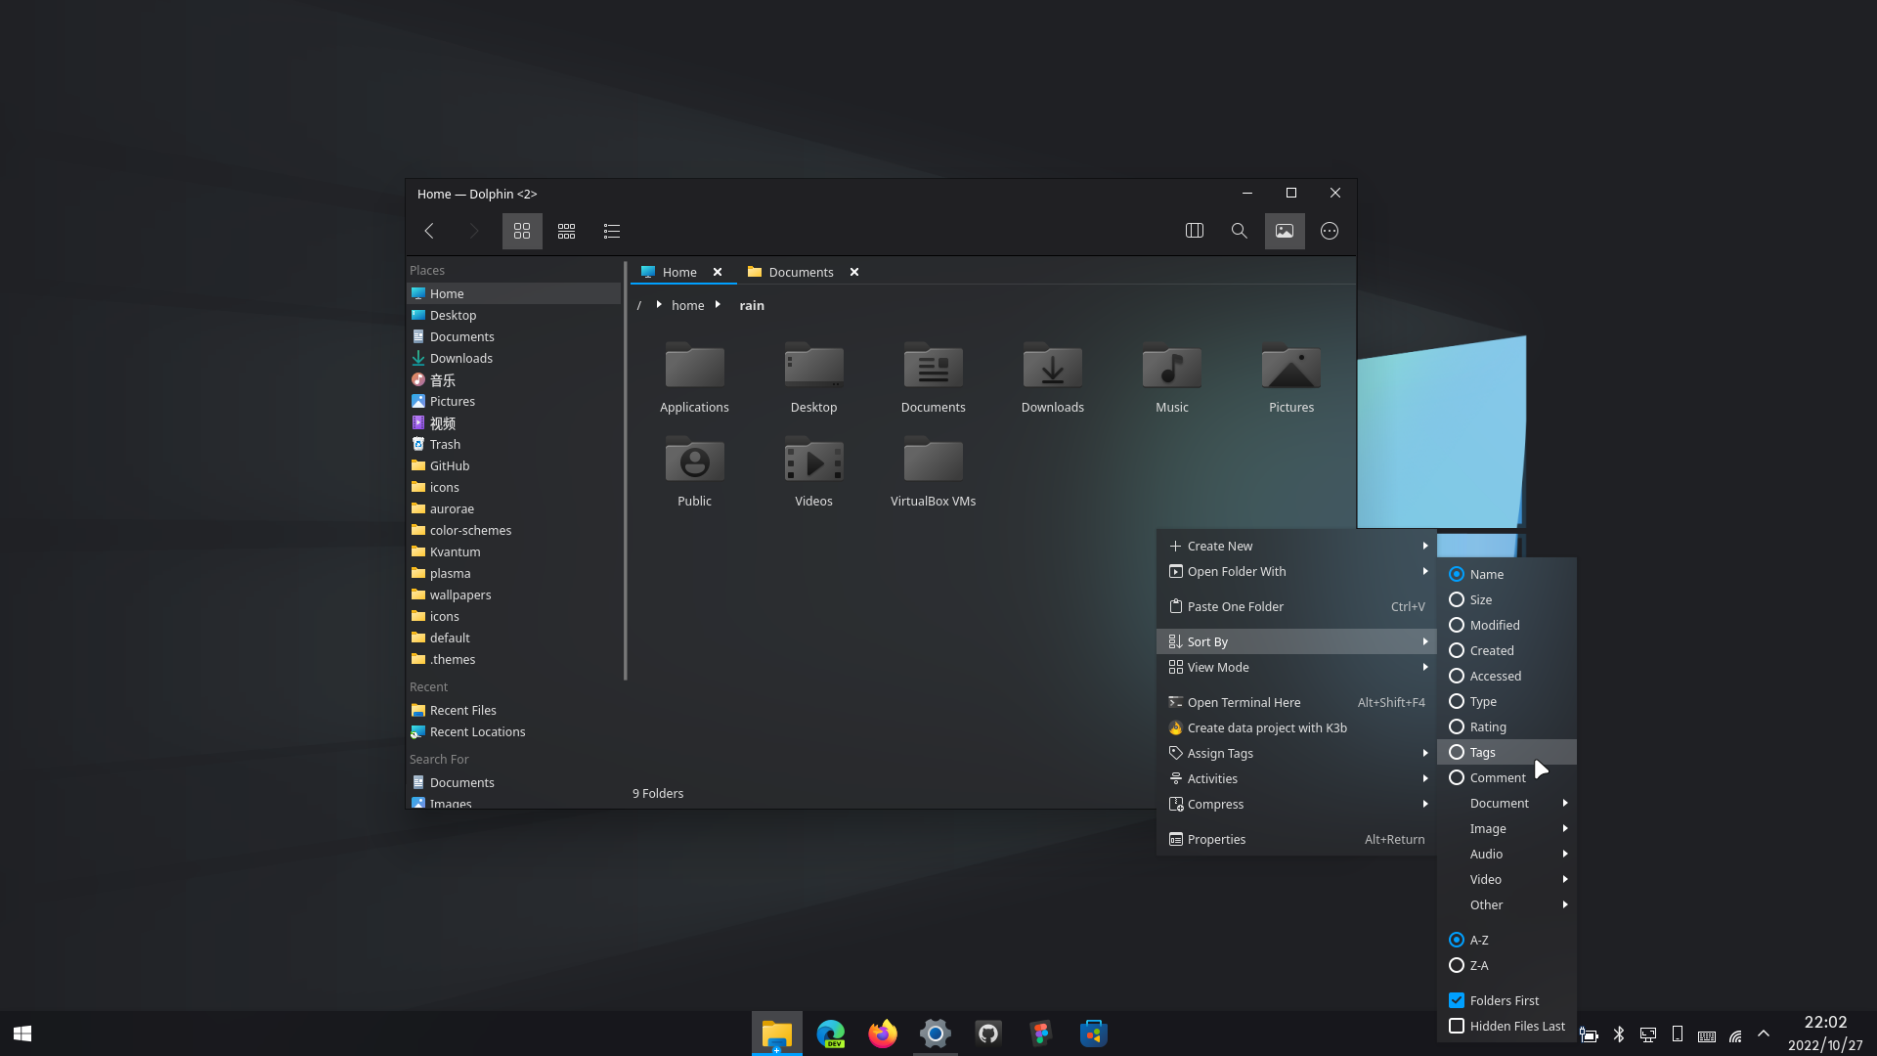The width and height of the screenshot is (1877, 1056).
Task: Open Bluetooth tray icon
Action: click(x=1619, y=1034)
